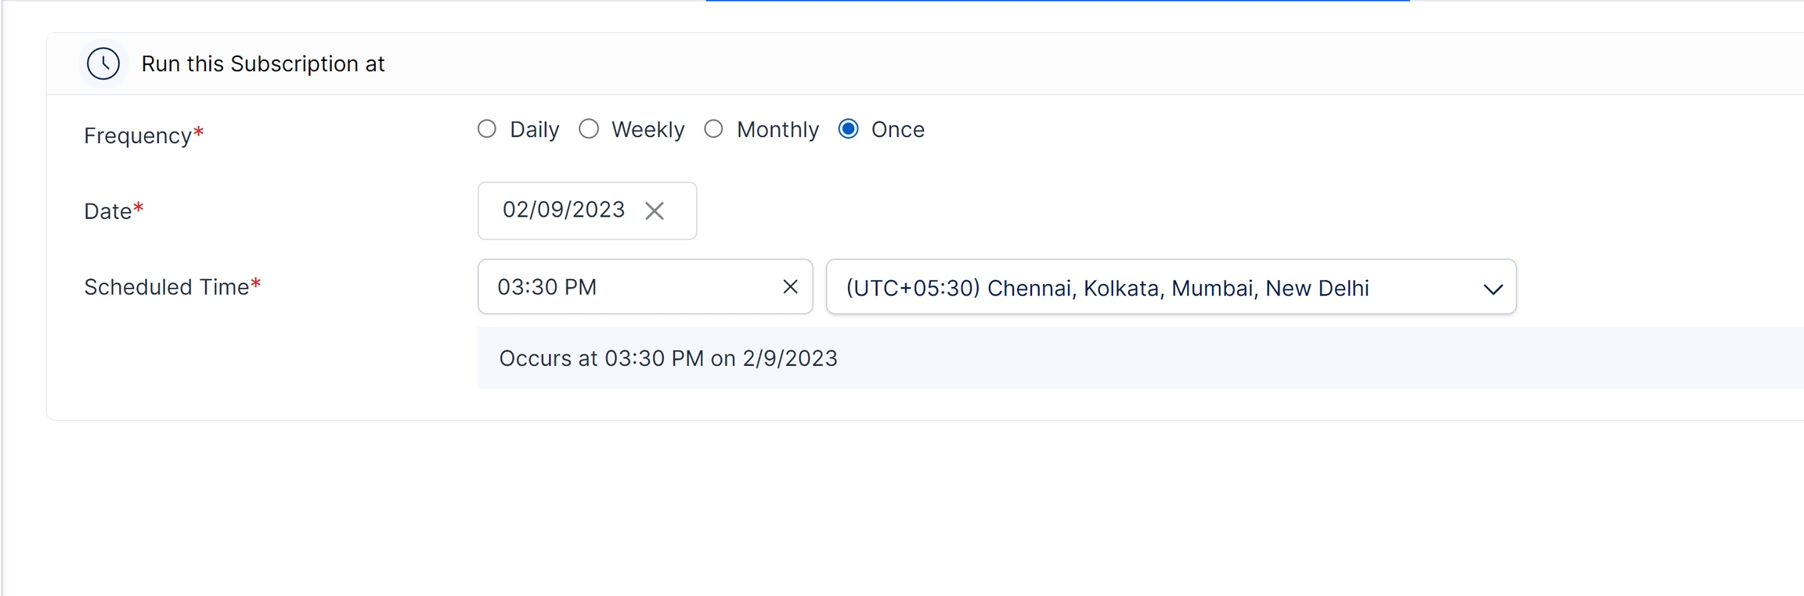
Task: Select the Weekly radio button circle
Action: point(589,129)
